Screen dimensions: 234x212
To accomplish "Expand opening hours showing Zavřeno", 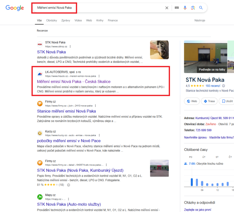I will (x=211, y=124).
